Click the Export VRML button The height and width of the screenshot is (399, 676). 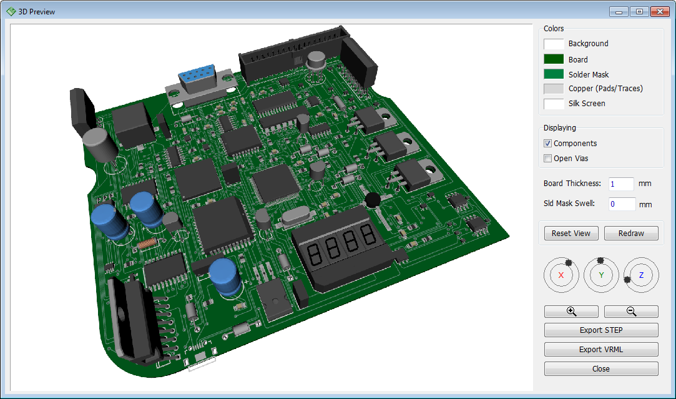point(601,350)
